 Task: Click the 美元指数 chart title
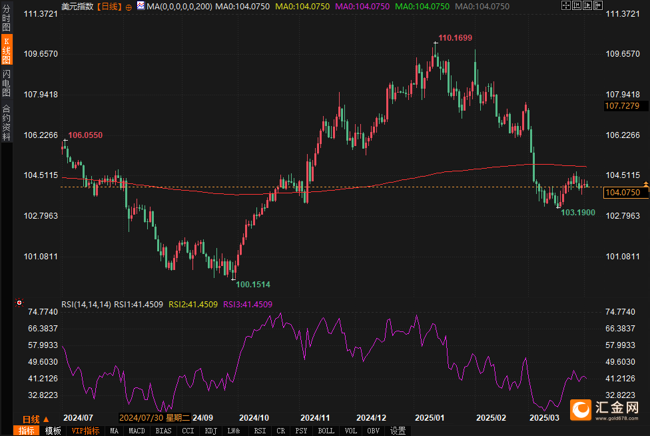pyautogui.click(x=77, y=7)
